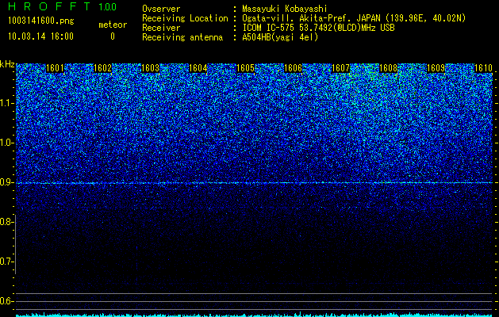Click the 1.1 frequency axis label
This screenshot has width=499, height=317.
6,103
